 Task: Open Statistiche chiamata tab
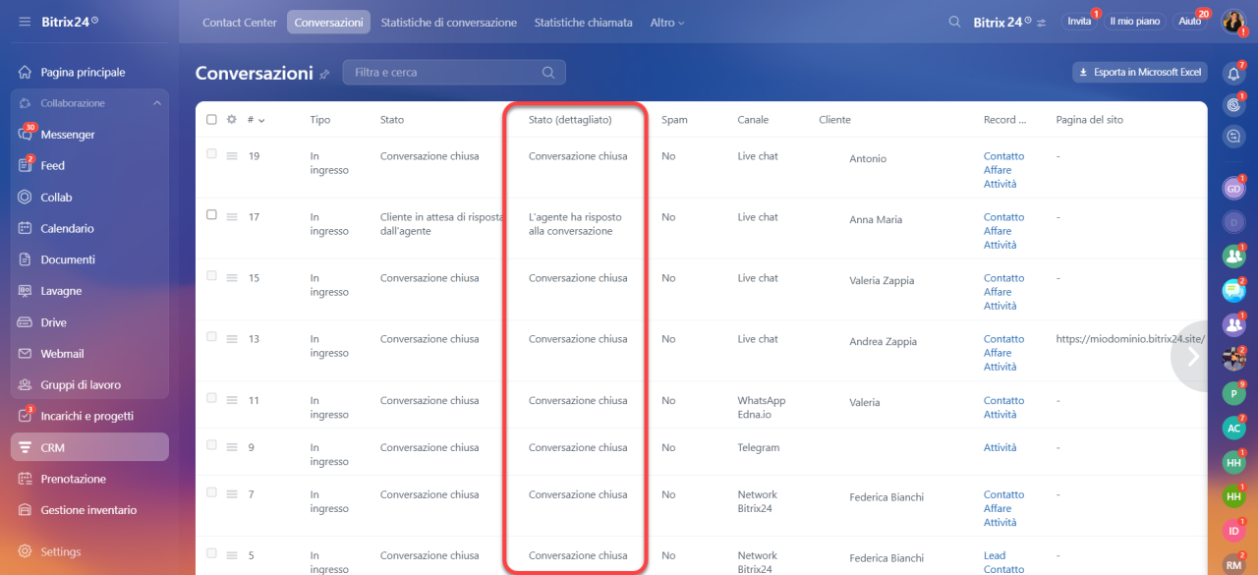(584, 23)
